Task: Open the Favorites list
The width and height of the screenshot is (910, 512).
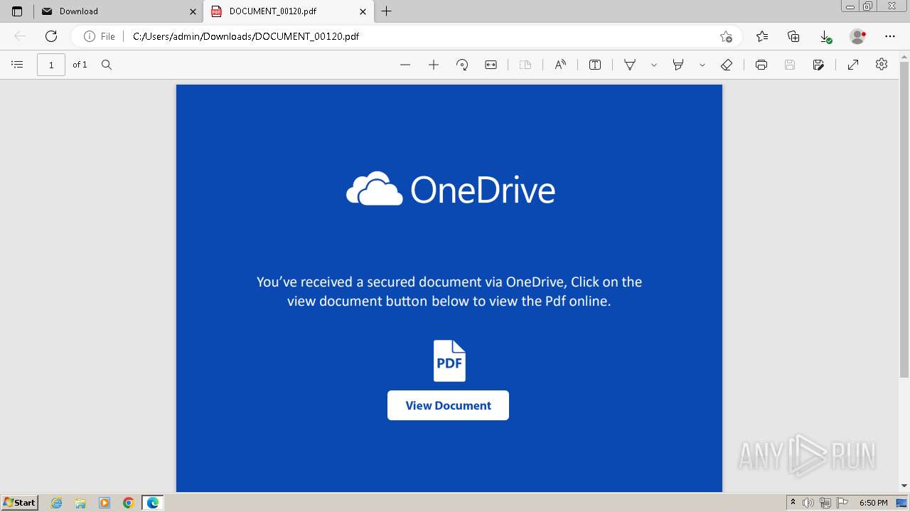Action: (x=762, y=36)
